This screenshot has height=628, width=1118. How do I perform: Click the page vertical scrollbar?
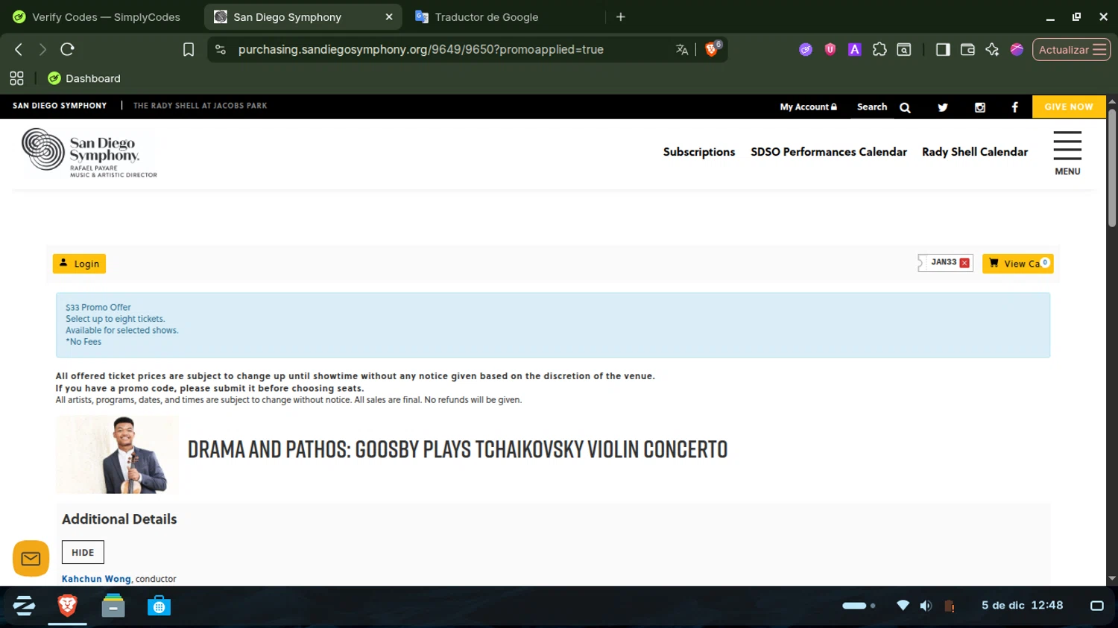(x=1112, y=168)
